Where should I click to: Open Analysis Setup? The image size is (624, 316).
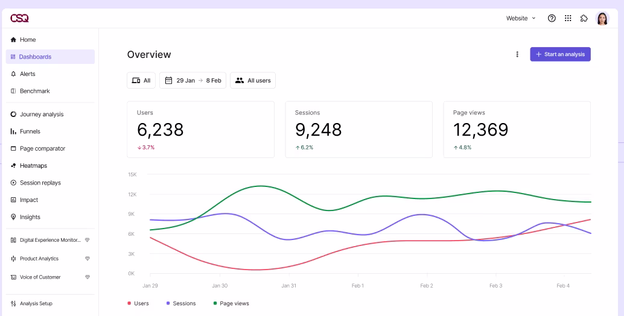(50, 304)
